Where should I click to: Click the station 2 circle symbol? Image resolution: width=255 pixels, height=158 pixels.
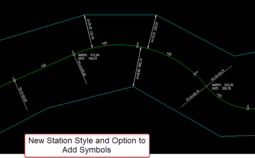pos(14,81)
